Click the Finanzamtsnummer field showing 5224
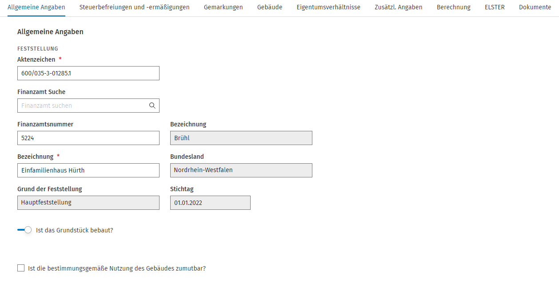 click(x=88, y=138)
